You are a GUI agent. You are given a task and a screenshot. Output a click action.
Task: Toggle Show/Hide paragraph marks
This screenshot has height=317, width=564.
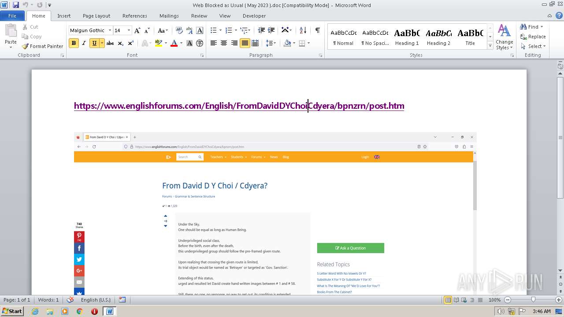(x=317, y=30)
